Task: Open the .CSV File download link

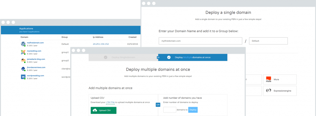Action: [110, 102]
